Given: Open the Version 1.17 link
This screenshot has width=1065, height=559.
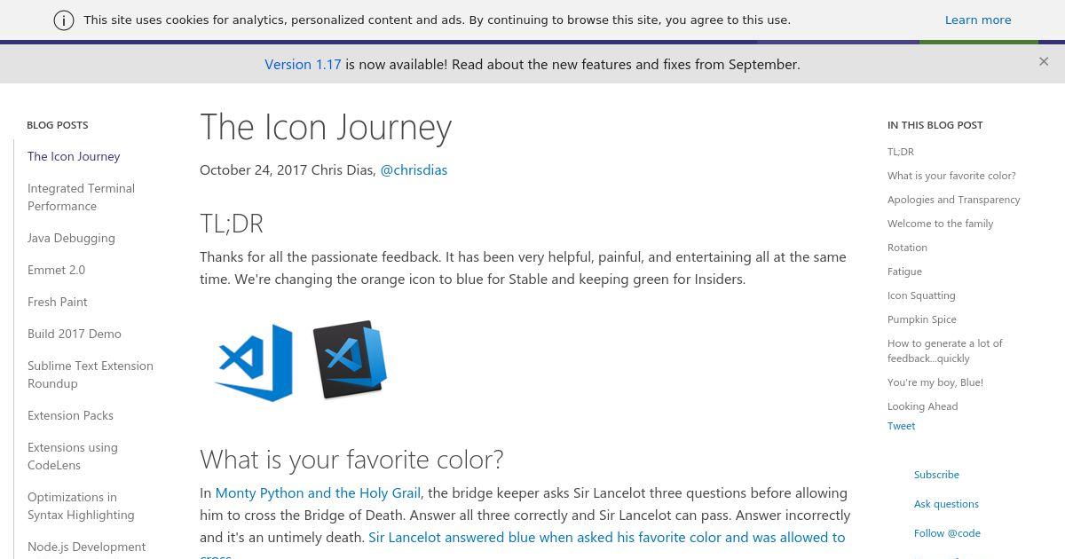Looking at the screenshot, I should (x=303, y=64).
